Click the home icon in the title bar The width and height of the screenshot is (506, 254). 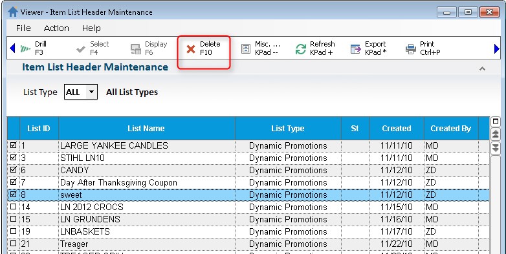pos(13,12)
